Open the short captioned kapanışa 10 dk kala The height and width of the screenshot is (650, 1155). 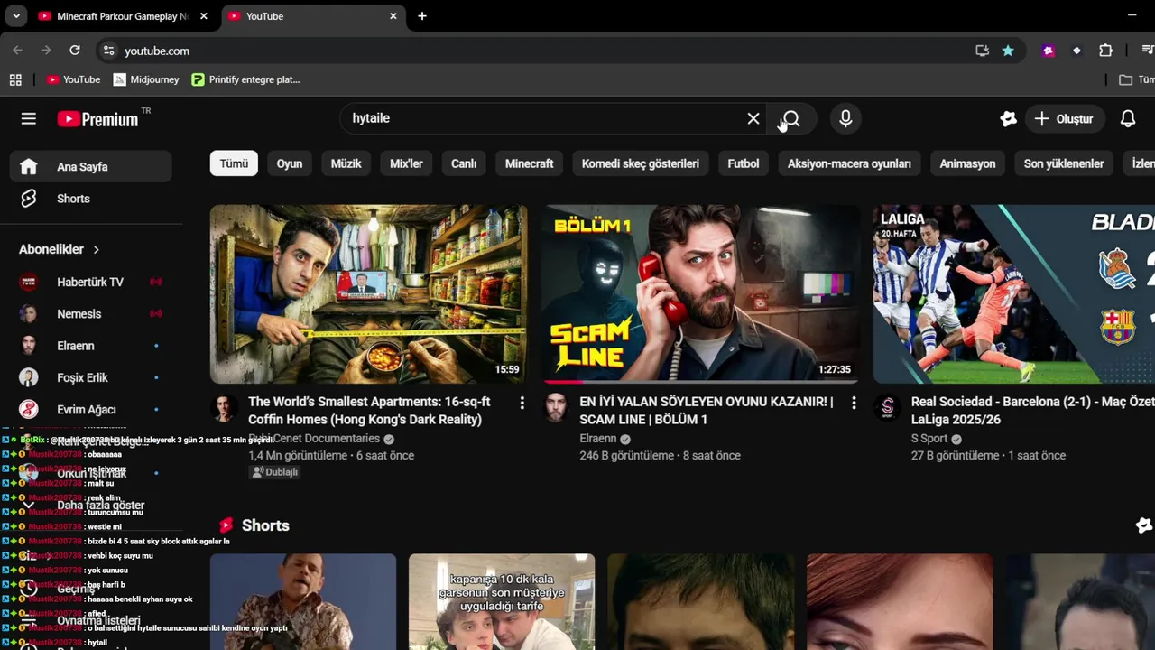click(x=502, y=601)
